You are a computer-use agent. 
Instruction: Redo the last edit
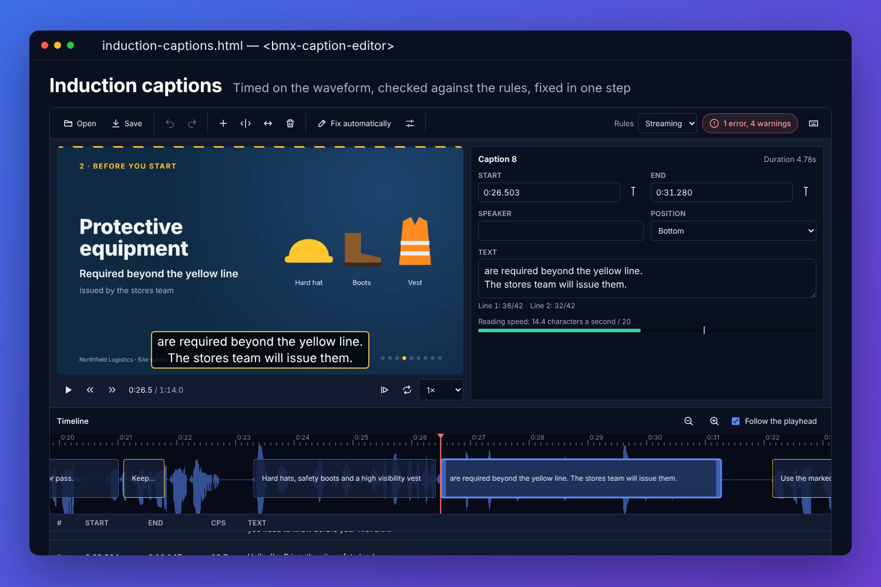pos(192,123)
